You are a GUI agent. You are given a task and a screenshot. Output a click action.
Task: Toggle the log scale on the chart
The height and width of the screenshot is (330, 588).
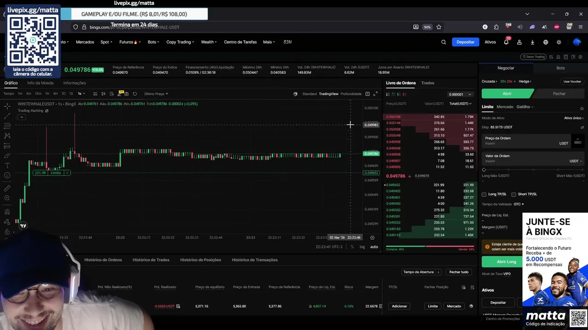pyautogui.click(x=362, y=247)
